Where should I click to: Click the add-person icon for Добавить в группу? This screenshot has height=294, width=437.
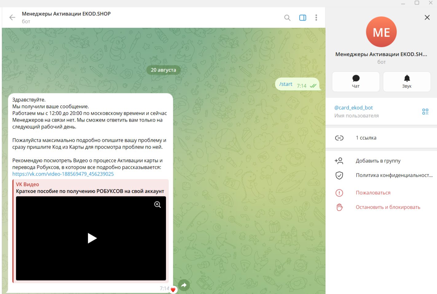point(339,161)
